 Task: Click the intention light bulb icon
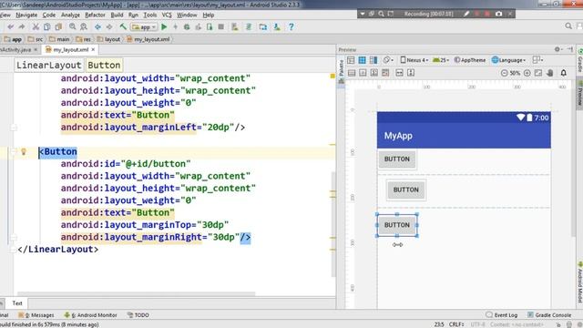click(24, 151)
